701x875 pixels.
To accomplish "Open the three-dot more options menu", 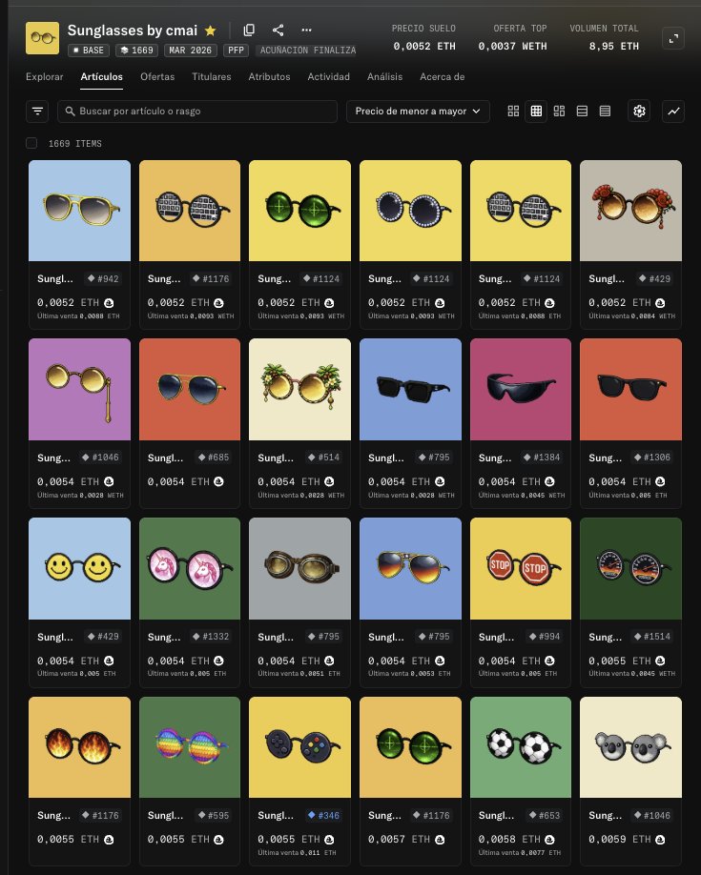I will [306, 31].
